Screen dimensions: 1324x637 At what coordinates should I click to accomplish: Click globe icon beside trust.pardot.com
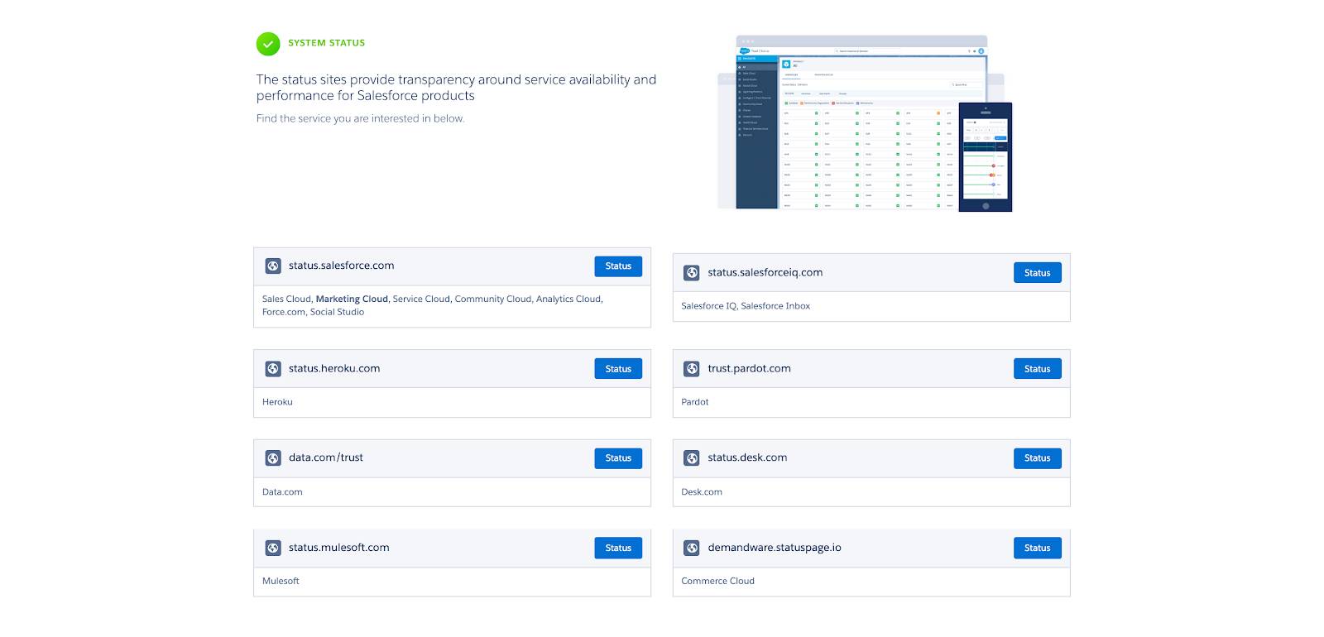coord(692,369)
